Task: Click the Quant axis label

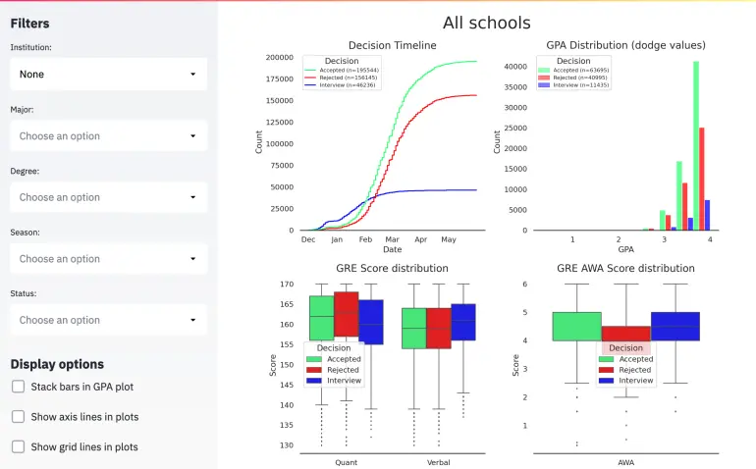Action: point(347,462)
